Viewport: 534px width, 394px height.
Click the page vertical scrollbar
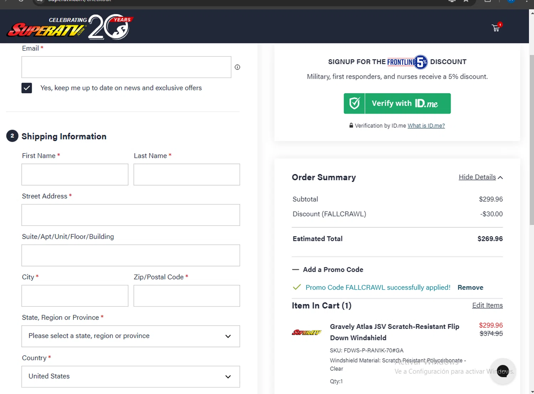532,140
